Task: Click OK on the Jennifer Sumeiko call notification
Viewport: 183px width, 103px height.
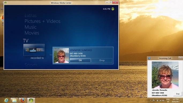Action: (x=80, y=60)
